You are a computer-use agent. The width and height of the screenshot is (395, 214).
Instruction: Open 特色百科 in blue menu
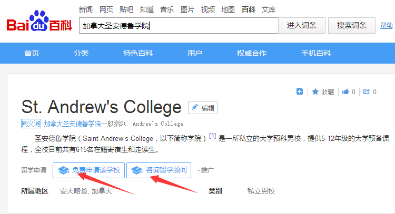point(138,53)
